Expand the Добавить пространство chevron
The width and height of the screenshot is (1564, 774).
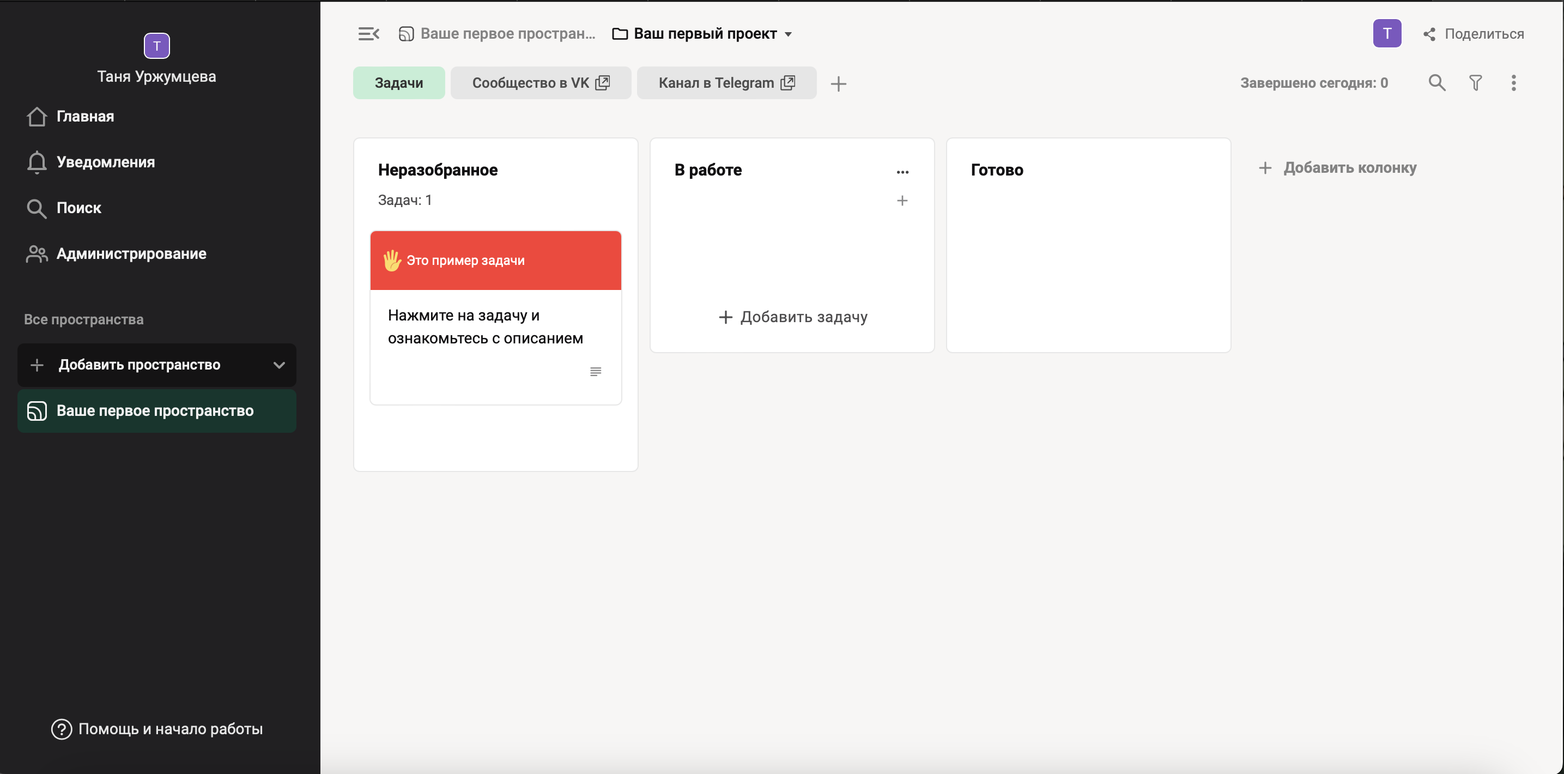(278, 365)
